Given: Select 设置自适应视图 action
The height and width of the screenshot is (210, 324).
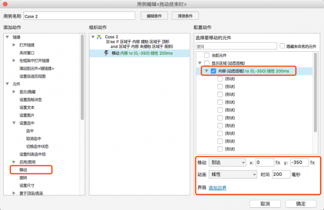Looking at the screenshot, I should pos(32,76).
